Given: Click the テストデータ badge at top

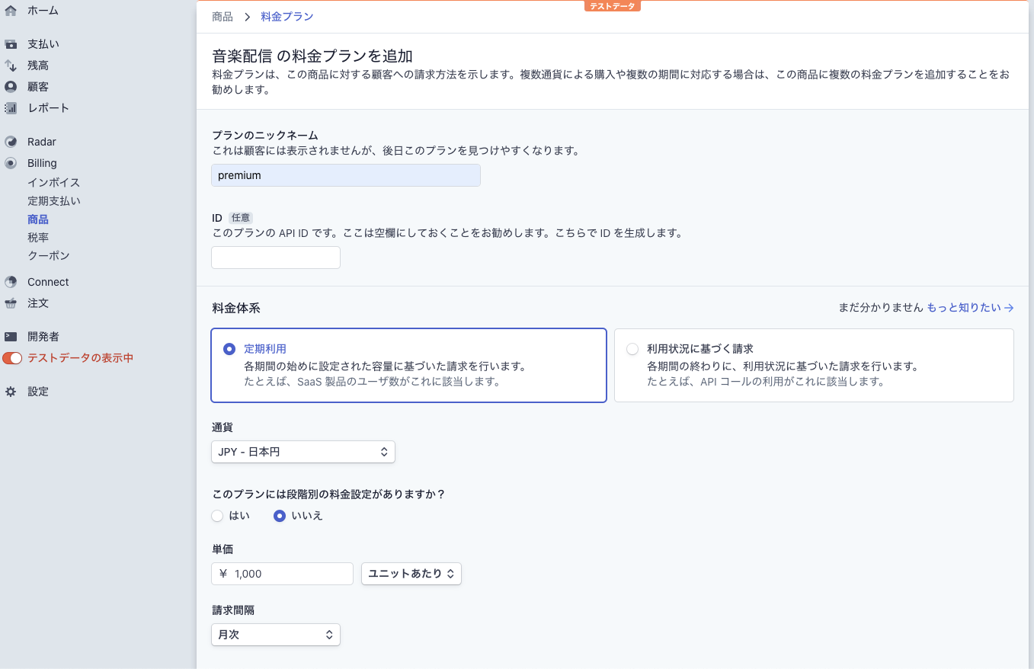Looking at the screenshot, I should pyautogui.click(x=613, y=5).
